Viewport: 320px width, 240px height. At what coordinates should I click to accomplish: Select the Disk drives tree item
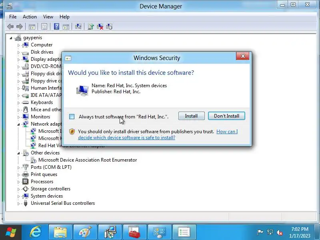(x=42, y=52)
